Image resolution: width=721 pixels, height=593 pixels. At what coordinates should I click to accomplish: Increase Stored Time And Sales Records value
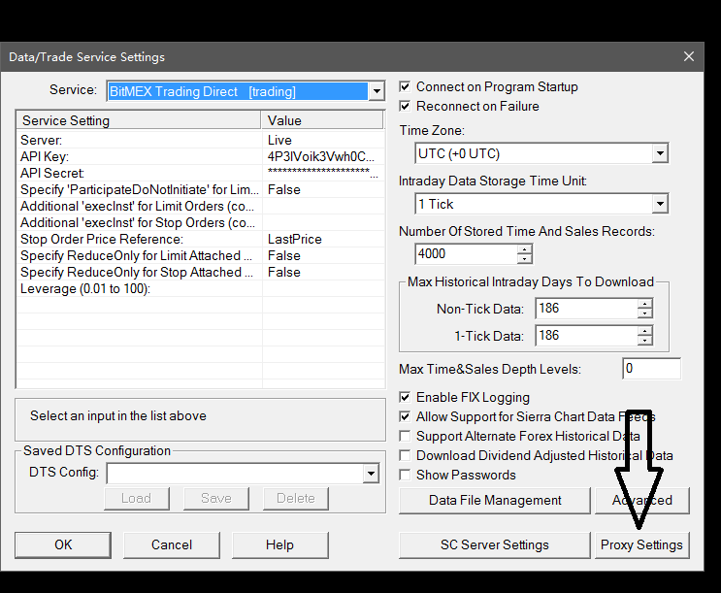click(x=524, y=248)
